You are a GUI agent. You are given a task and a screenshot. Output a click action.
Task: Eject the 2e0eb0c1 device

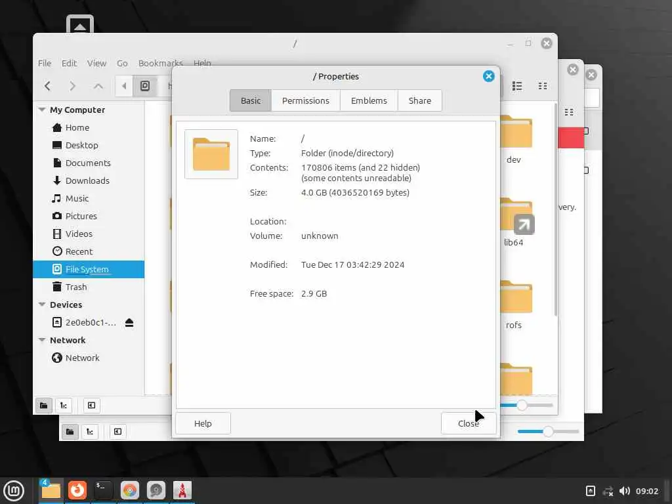pyautogui.click(x=129, y=323)
